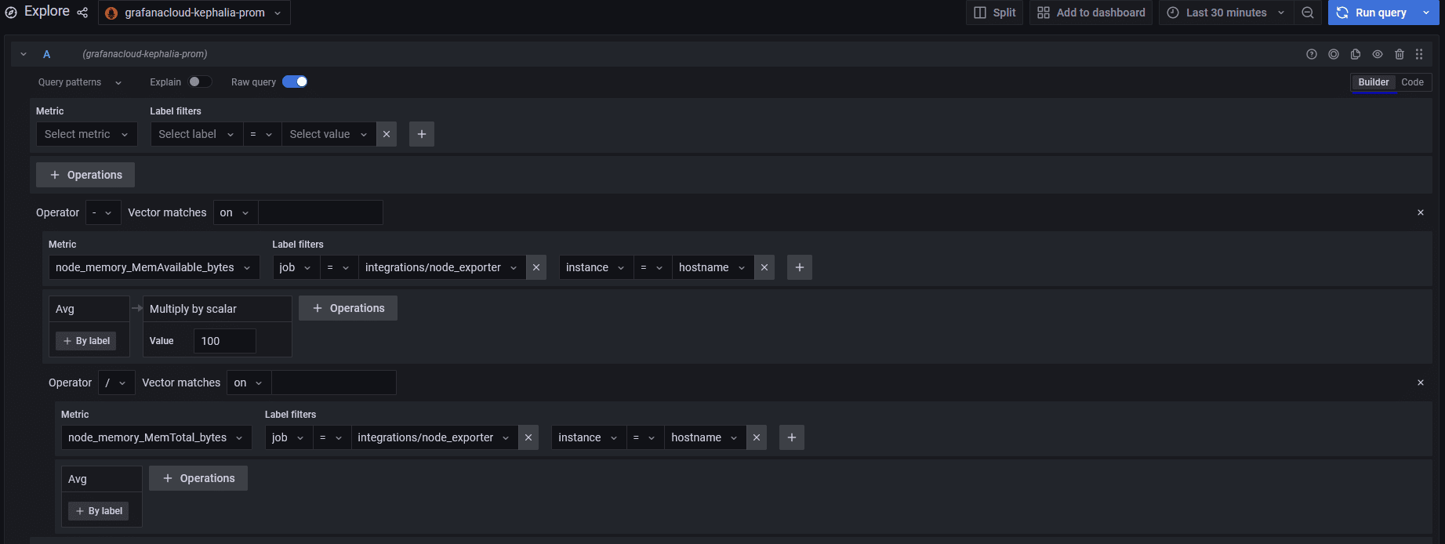Select the Builder tab
This screenshot has height=544, width=1445.
[x=1373, y=82]
